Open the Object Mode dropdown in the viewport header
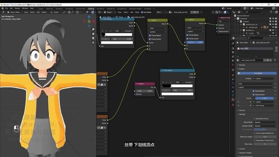The height and width of the screenshot is (157, 279). point(14,12)
